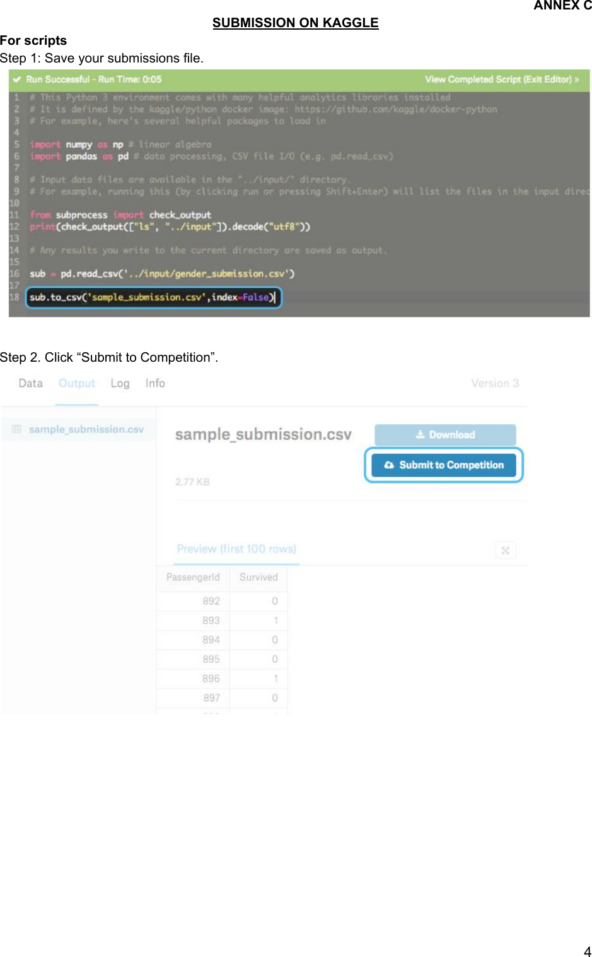Click Submit to Competition button
Image resolution: width=592 pixels, height=957 pixels.
pyautogui.click(x=444, y=465)
